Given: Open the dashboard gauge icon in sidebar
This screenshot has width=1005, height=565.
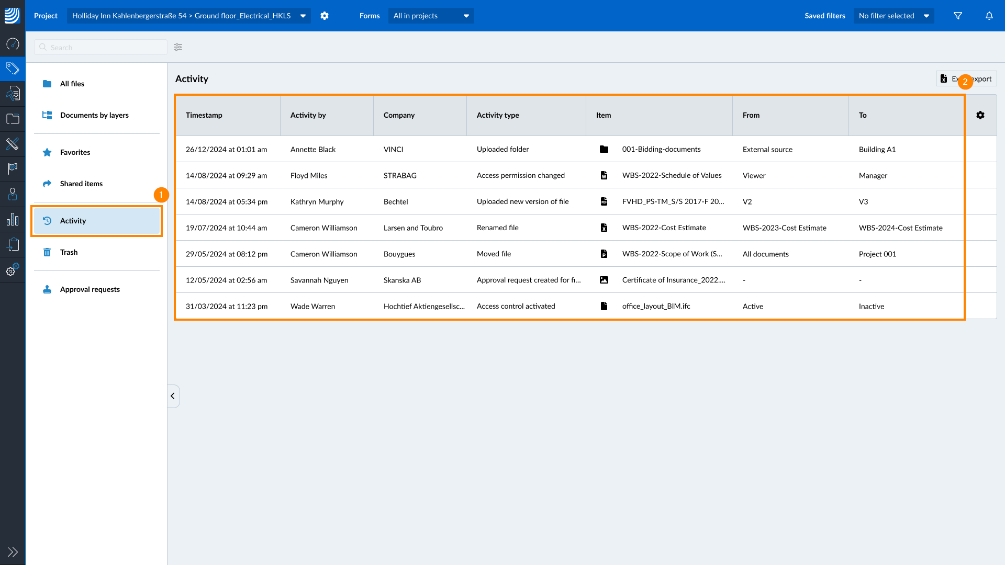Looking at the screenshot, I should (13, 44).
